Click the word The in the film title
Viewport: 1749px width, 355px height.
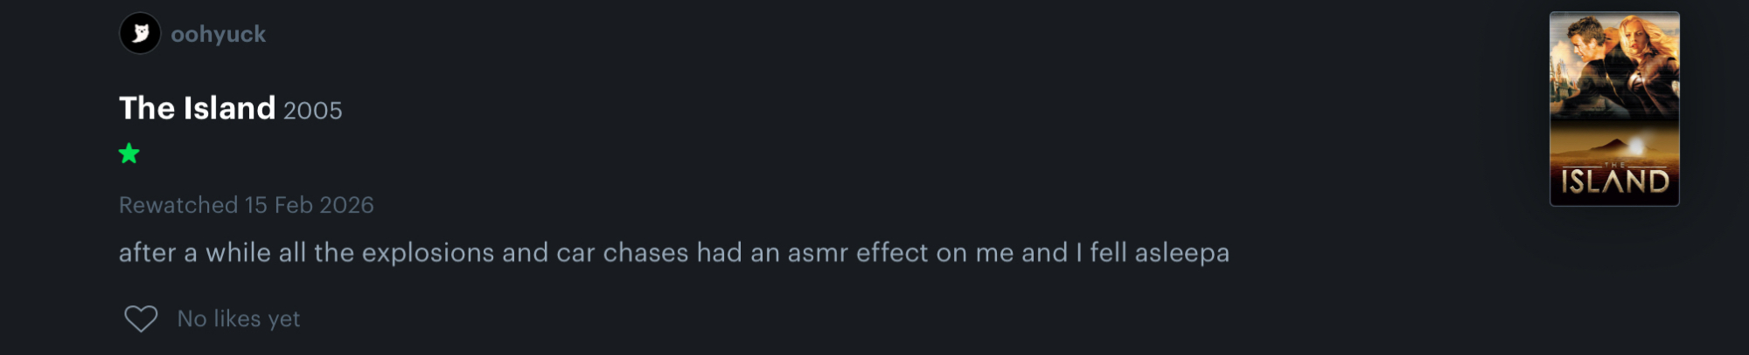coord(147,108)
